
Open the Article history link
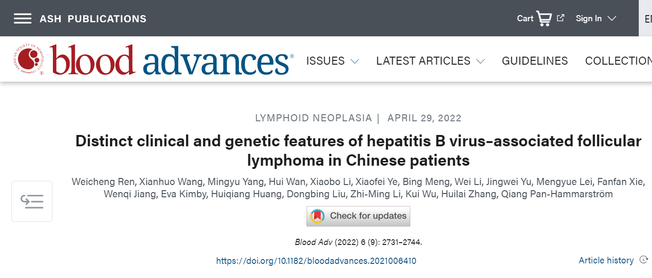[x=606, y=260]
